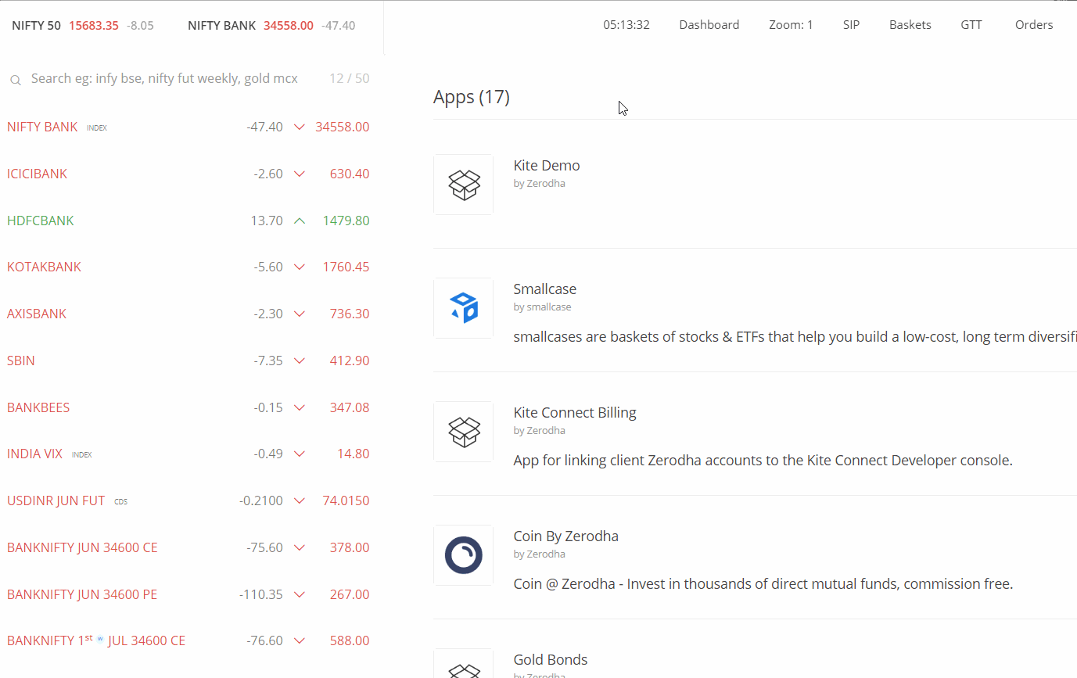Image resolution: width=1077 pixels, height=678 pixels.
Task: Click the search magnifier icon in watchlist
Action: point(16,80)
